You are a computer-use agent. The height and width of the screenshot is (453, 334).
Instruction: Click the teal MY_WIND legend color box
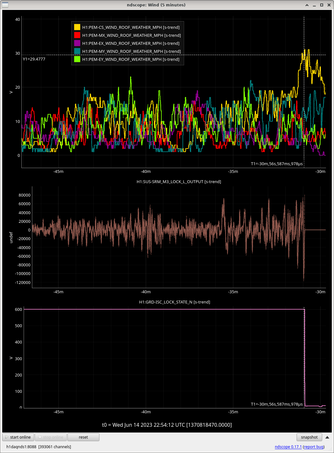(77, 51)
